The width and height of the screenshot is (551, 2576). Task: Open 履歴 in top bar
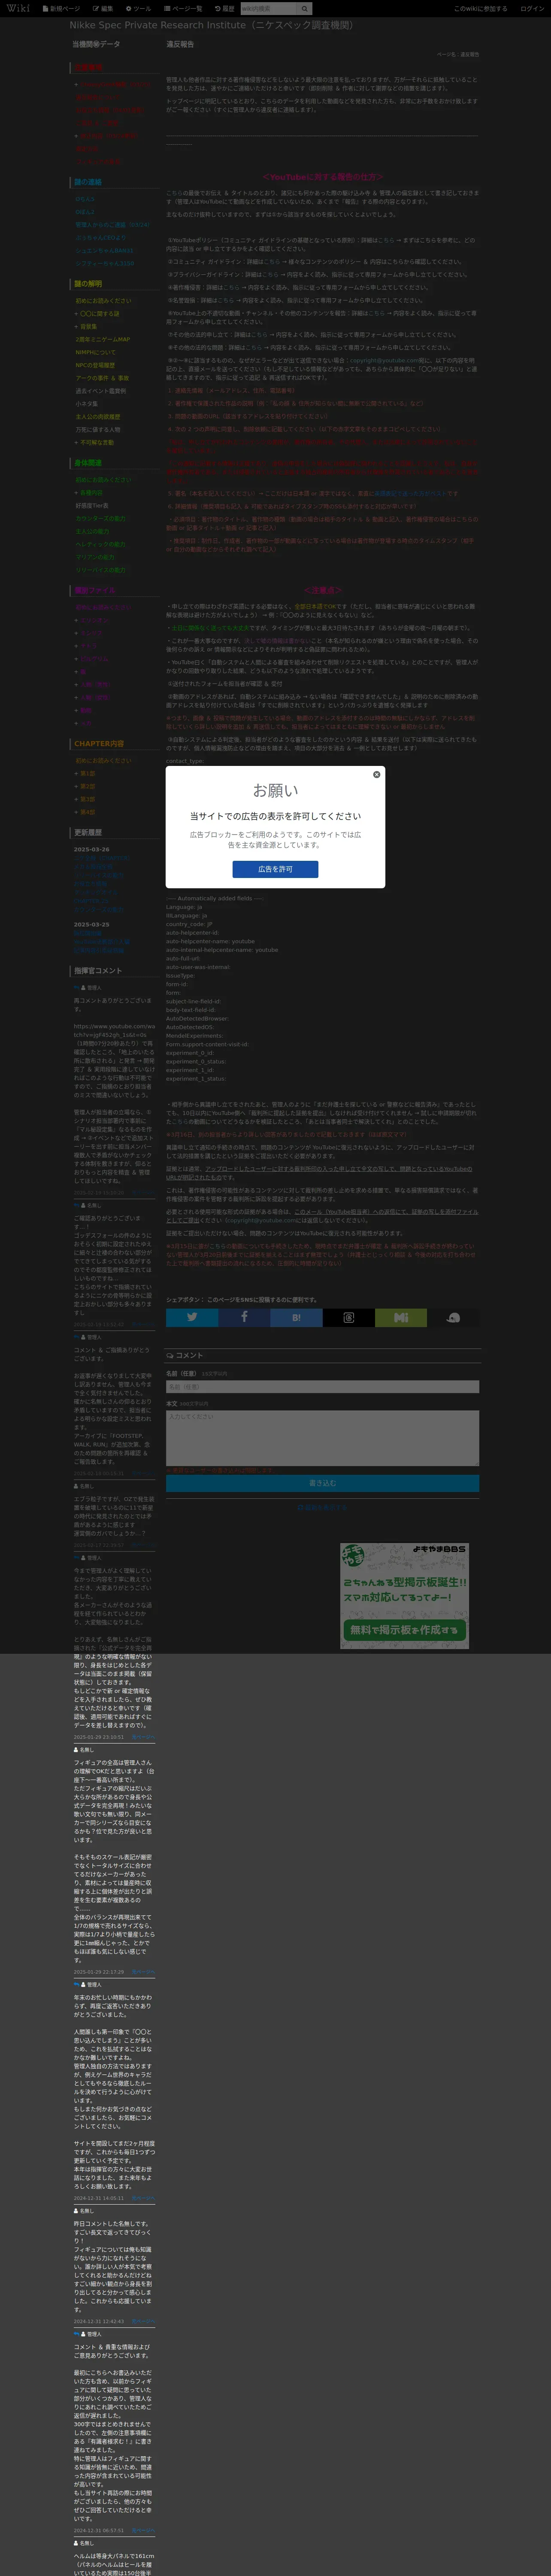pos(225,8)
